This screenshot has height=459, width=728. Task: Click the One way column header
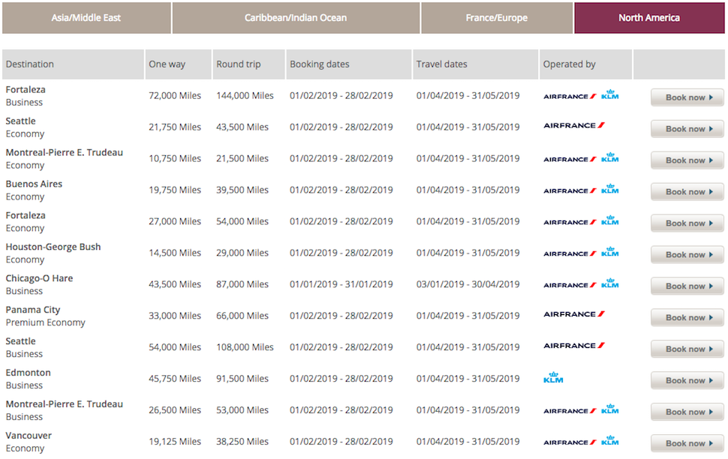(x=179, y=64)
